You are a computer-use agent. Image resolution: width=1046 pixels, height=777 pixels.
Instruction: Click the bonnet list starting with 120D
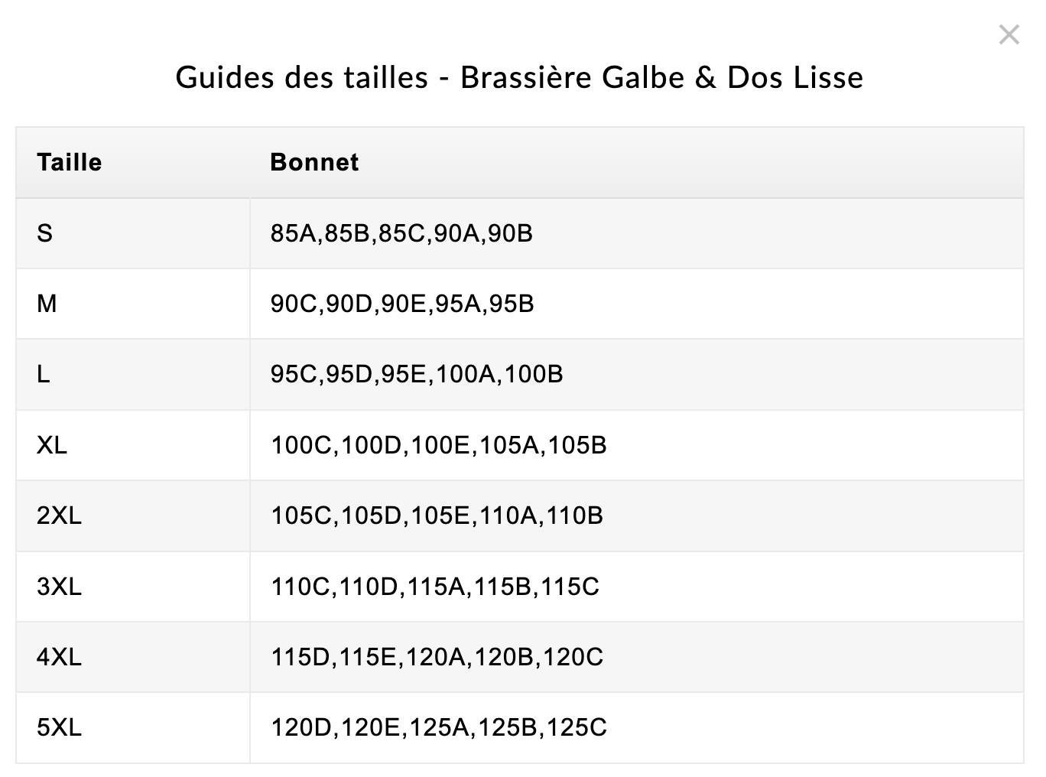tap(438, 727)
